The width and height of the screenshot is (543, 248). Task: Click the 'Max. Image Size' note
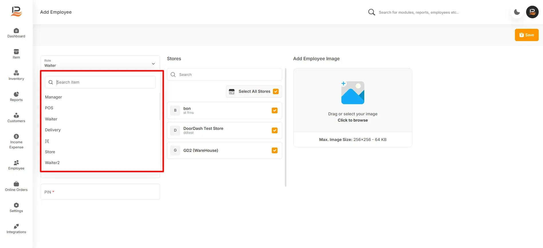click(353, 140)
